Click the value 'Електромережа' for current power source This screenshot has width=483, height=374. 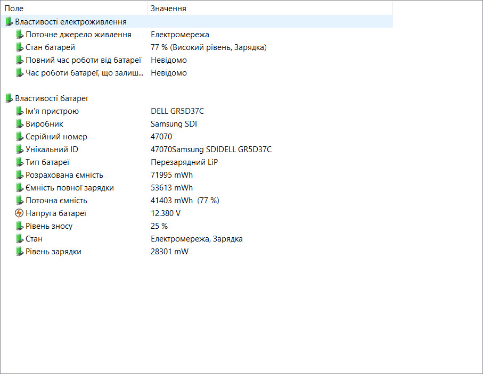180,35
